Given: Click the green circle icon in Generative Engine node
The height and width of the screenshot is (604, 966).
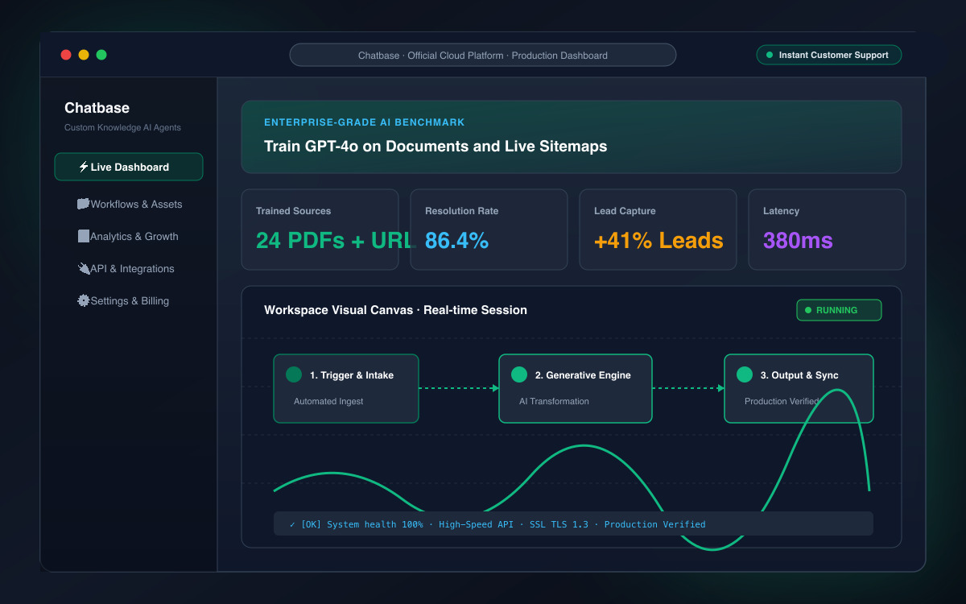Looking at the screenshot, I should (x=519, y=374).
